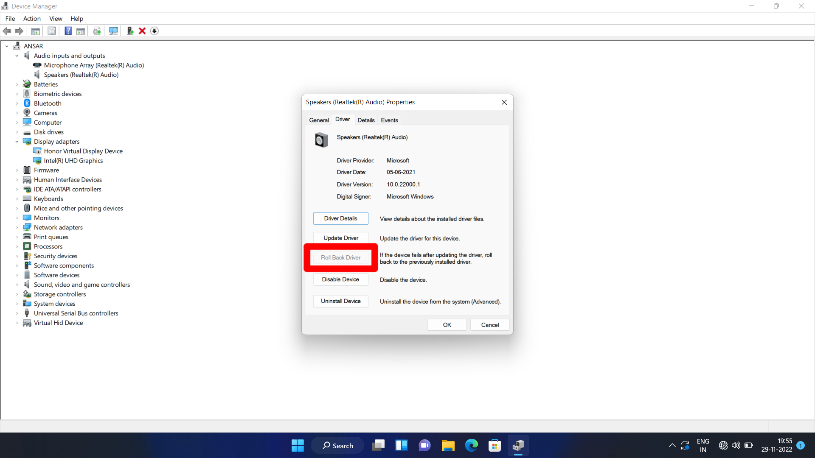Select Honor Virtual Display Device
The width and height of the screenshot is (815, 458).
tap(83, 151)
